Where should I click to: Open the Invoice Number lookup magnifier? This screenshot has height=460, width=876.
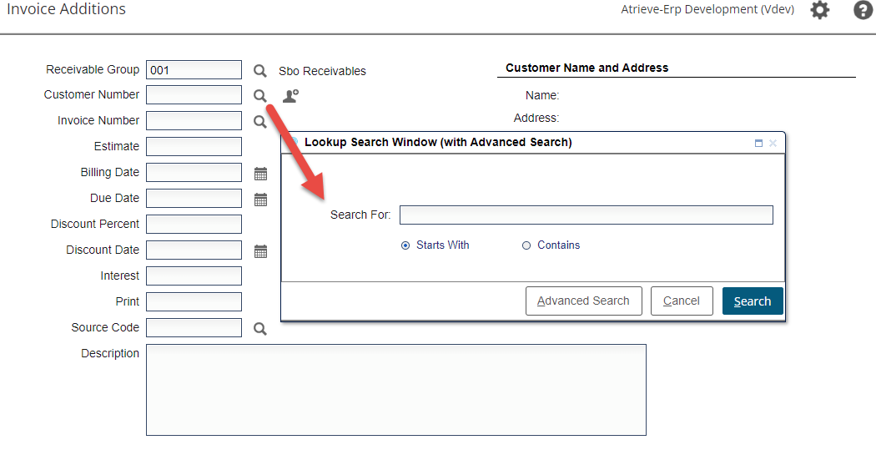260,122
